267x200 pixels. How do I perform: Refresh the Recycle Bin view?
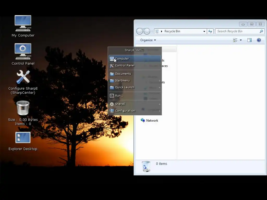click(x=210, y=31)
